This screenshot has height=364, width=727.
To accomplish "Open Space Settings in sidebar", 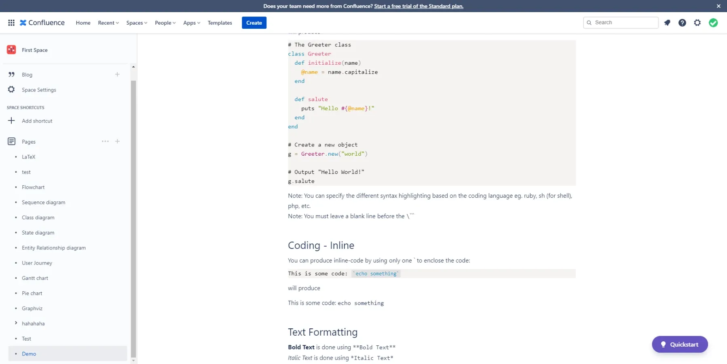I will point(39,90).
